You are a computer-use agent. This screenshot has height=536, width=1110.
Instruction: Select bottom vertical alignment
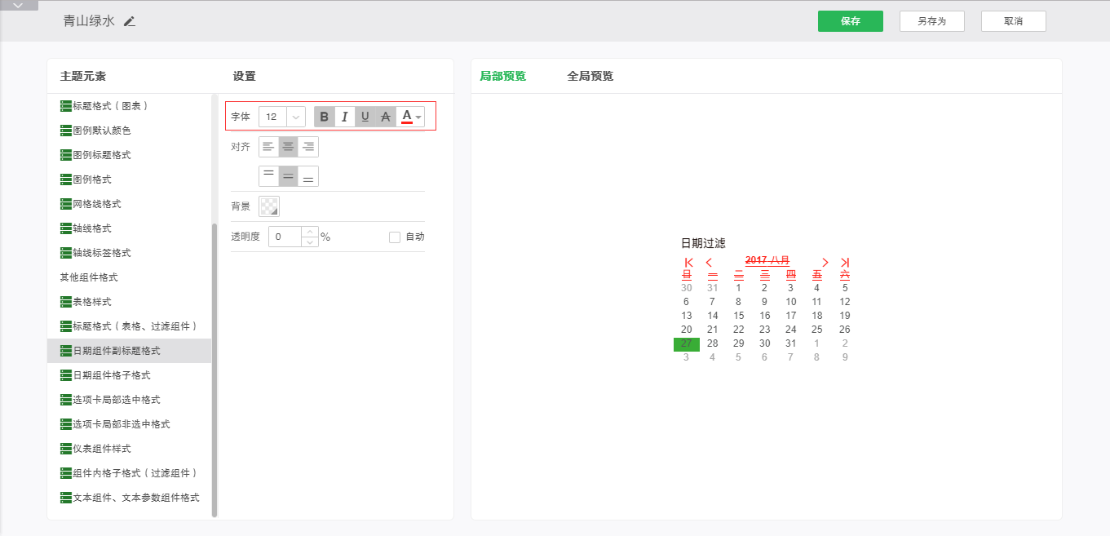pos(308,176)
